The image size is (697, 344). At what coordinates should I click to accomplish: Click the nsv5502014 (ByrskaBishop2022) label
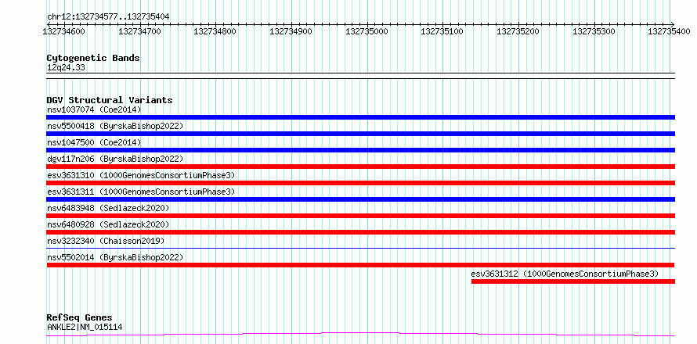pos(115,257)
